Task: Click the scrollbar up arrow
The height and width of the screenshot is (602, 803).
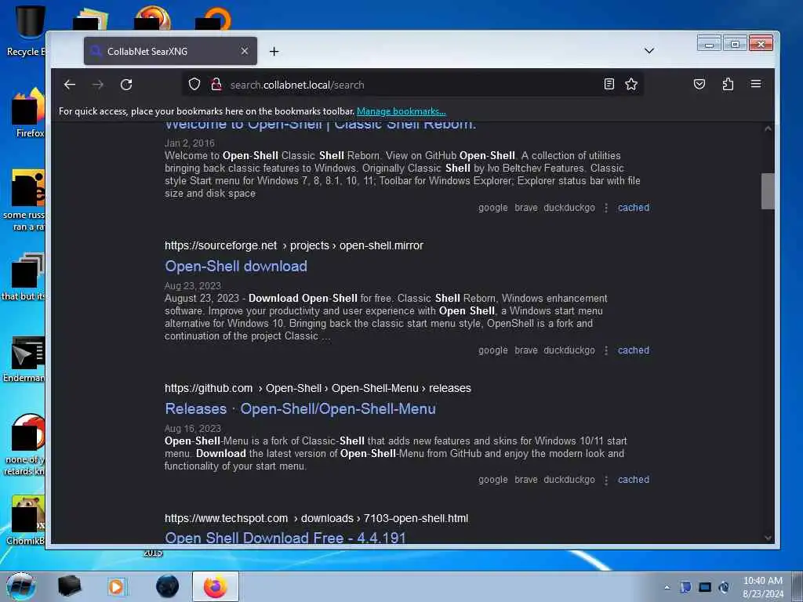Action: coord(768,129)
